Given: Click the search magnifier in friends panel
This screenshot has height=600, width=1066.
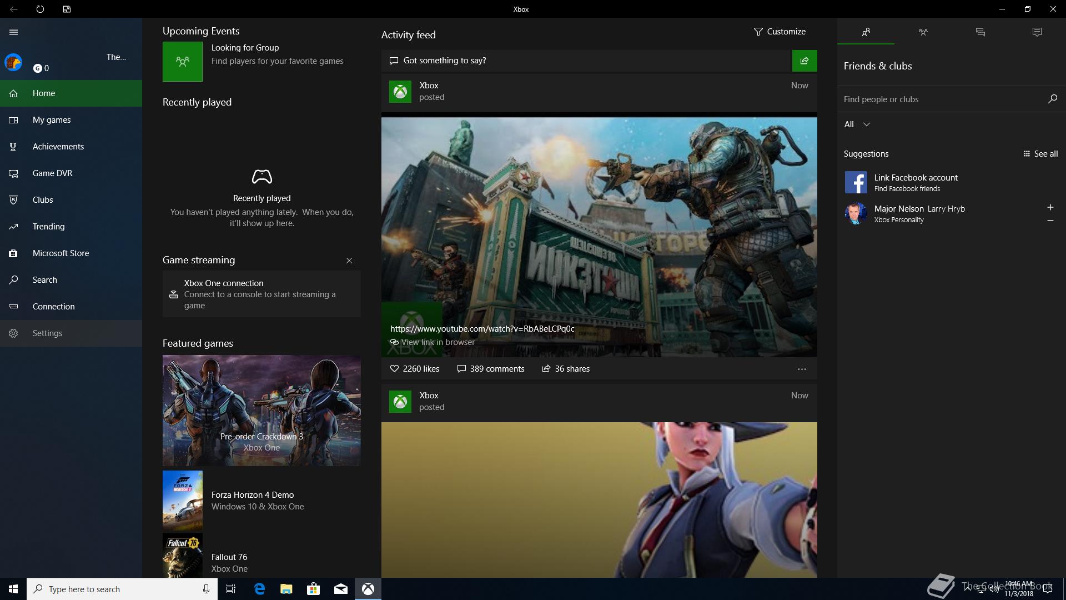Looking at the screenshot, I should (x=1052, y=99).
